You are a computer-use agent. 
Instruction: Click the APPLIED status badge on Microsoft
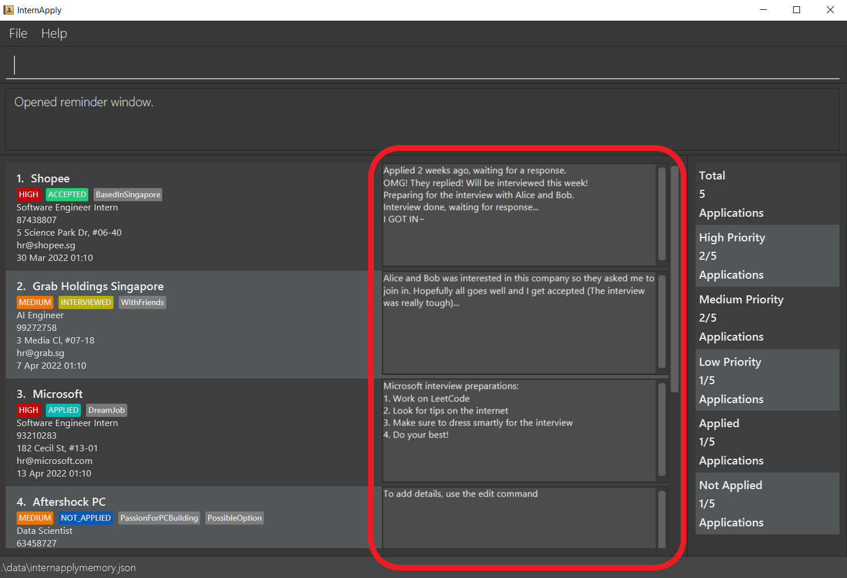[x=63, y=410]
